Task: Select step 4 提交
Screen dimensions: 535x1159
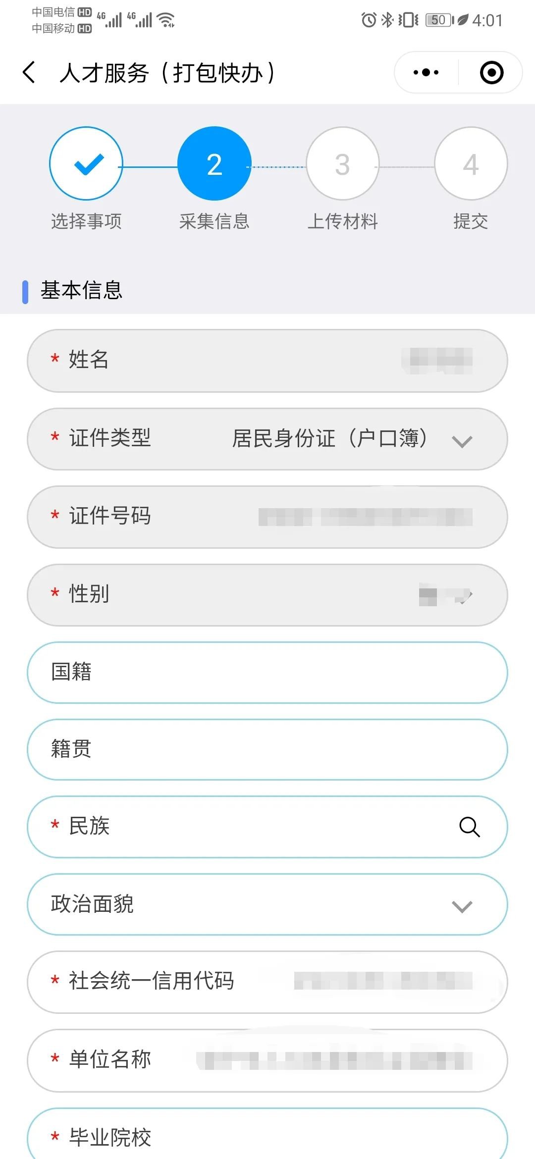Action: pos(471,163)
